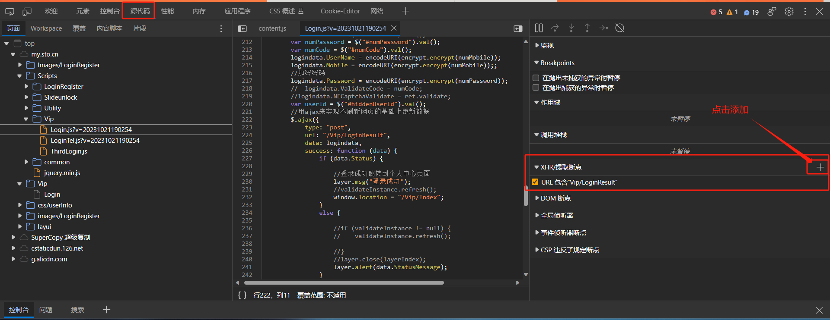This screenshot has height=320, width=830.
Task: Collapse the Breakpoints section
Action: tap(536, 63)
